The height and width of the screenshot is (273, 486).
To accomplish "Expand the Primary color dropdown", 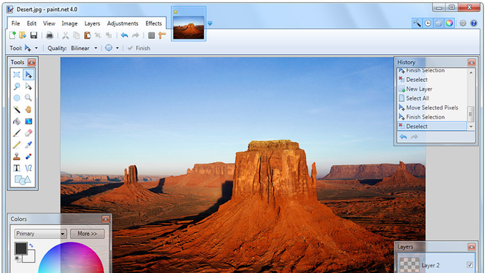I will 40,234.
